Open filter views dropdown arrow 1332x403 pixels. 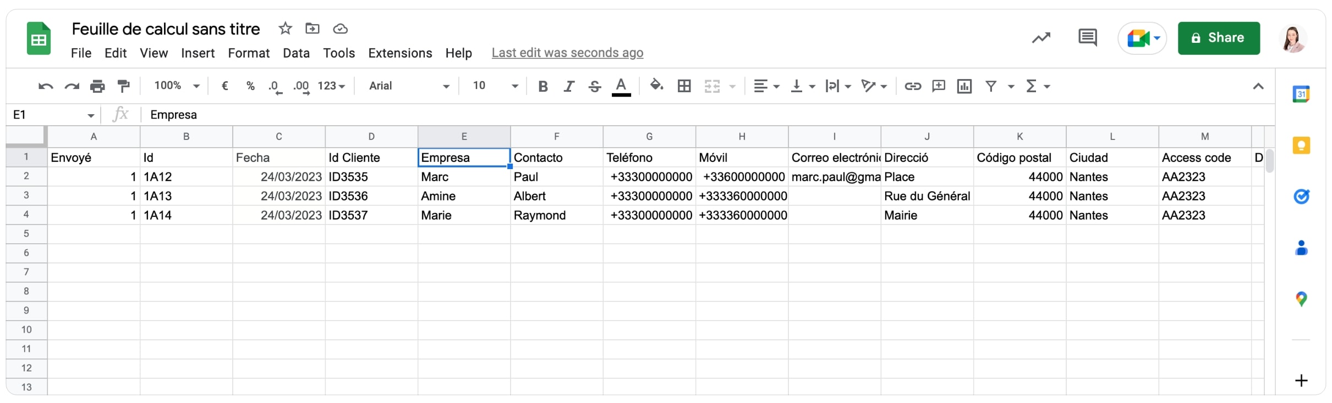(1011, 87)
